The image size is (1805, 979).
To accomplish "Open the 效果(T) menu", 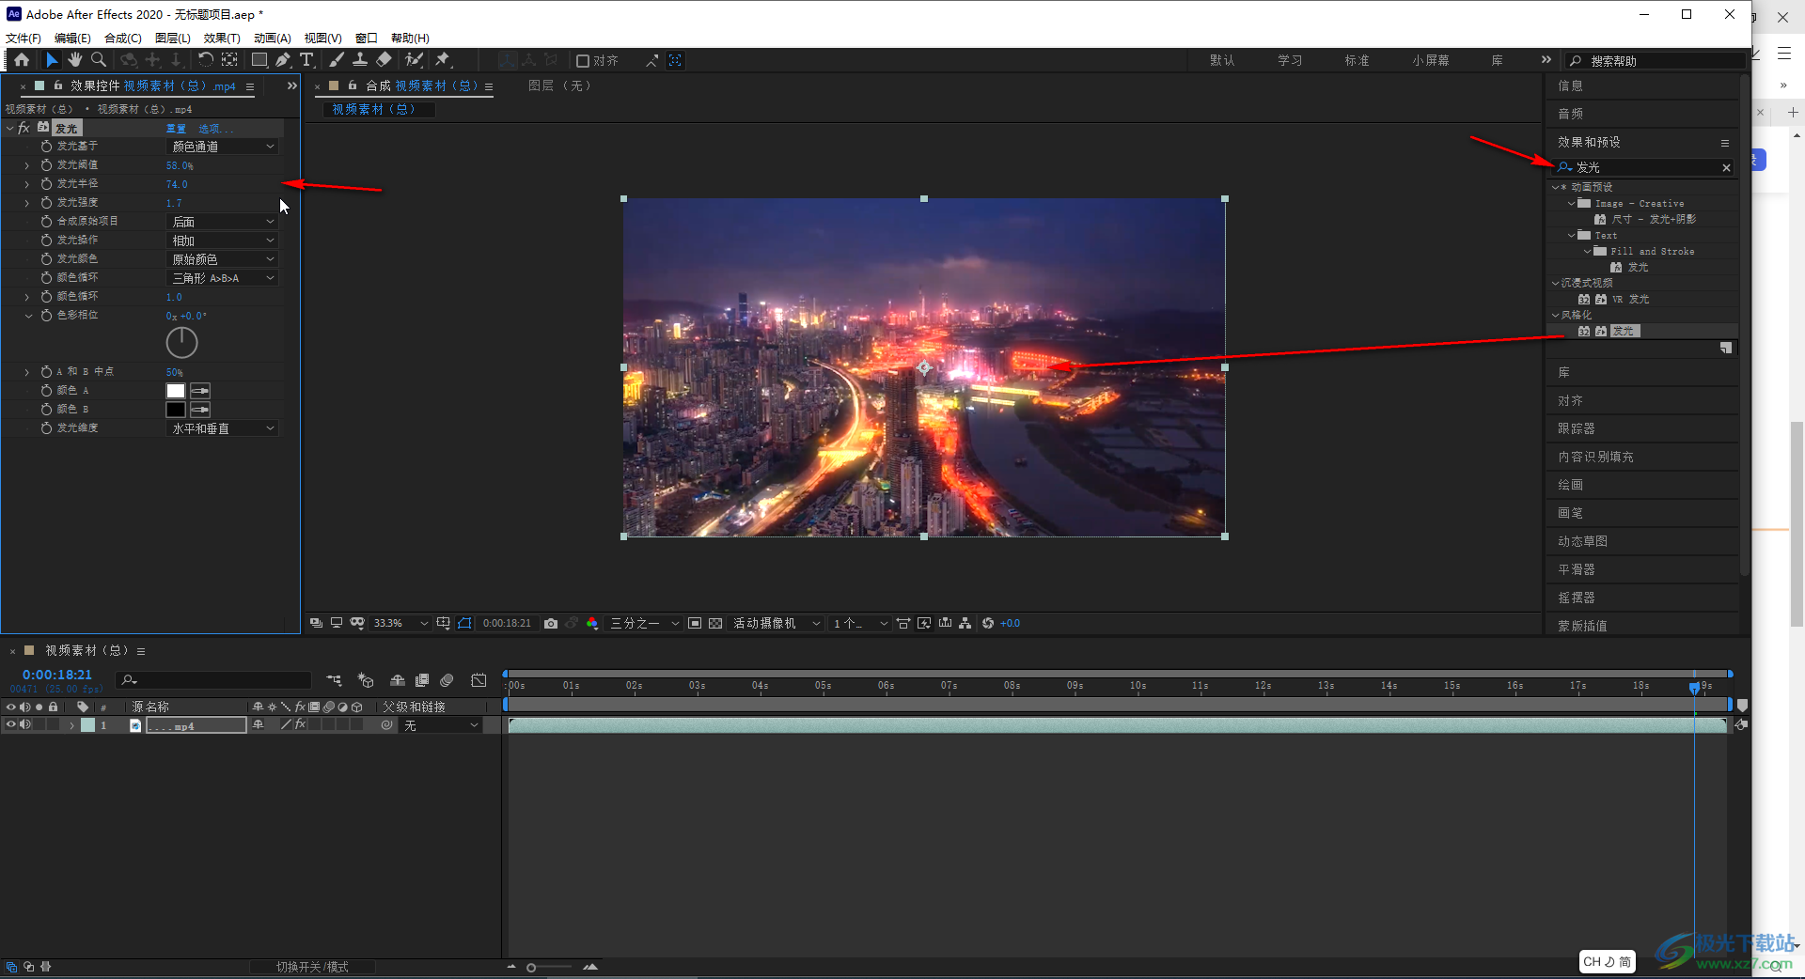I will click(x=222, y=39).
